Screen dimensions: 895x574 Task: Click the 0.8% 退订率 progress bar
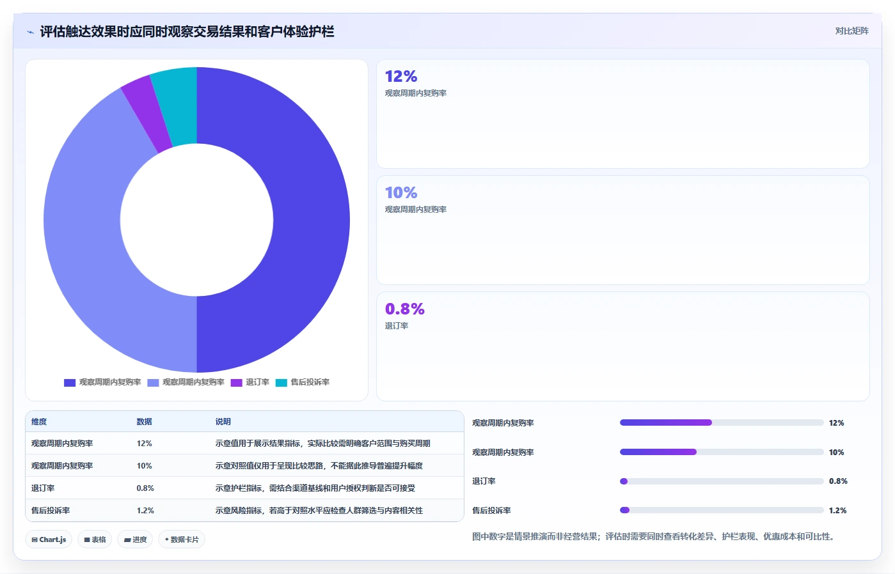point(722,481)
